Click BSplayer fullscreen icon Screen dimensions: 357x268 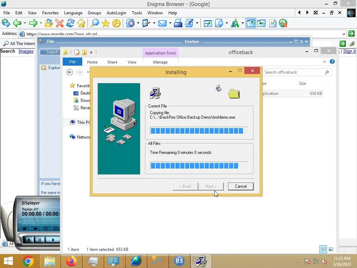(46, 229)
